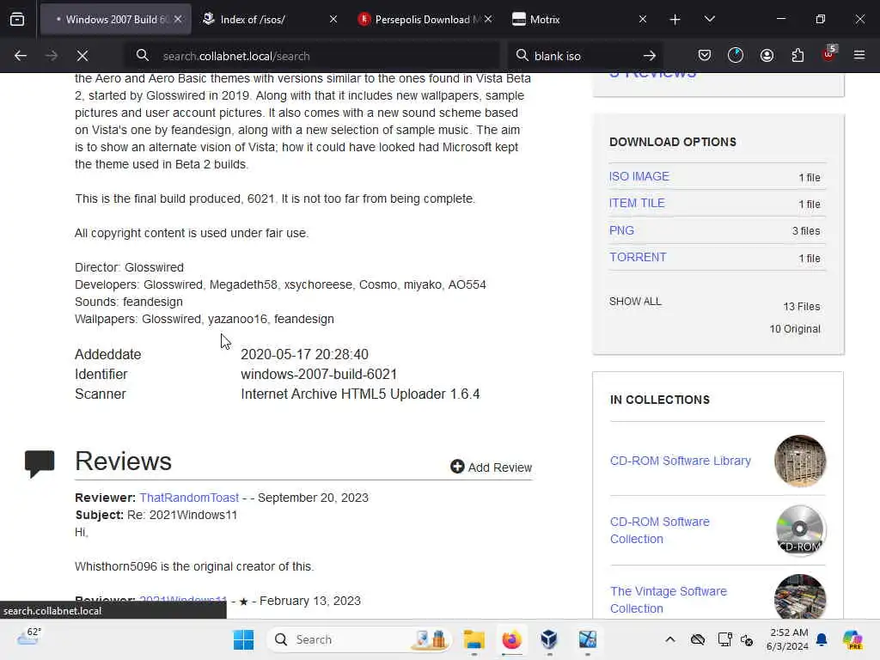The image size is (880, 660).
Task: Open File Explorer from the taskbar
Action: tap(474, 639)
